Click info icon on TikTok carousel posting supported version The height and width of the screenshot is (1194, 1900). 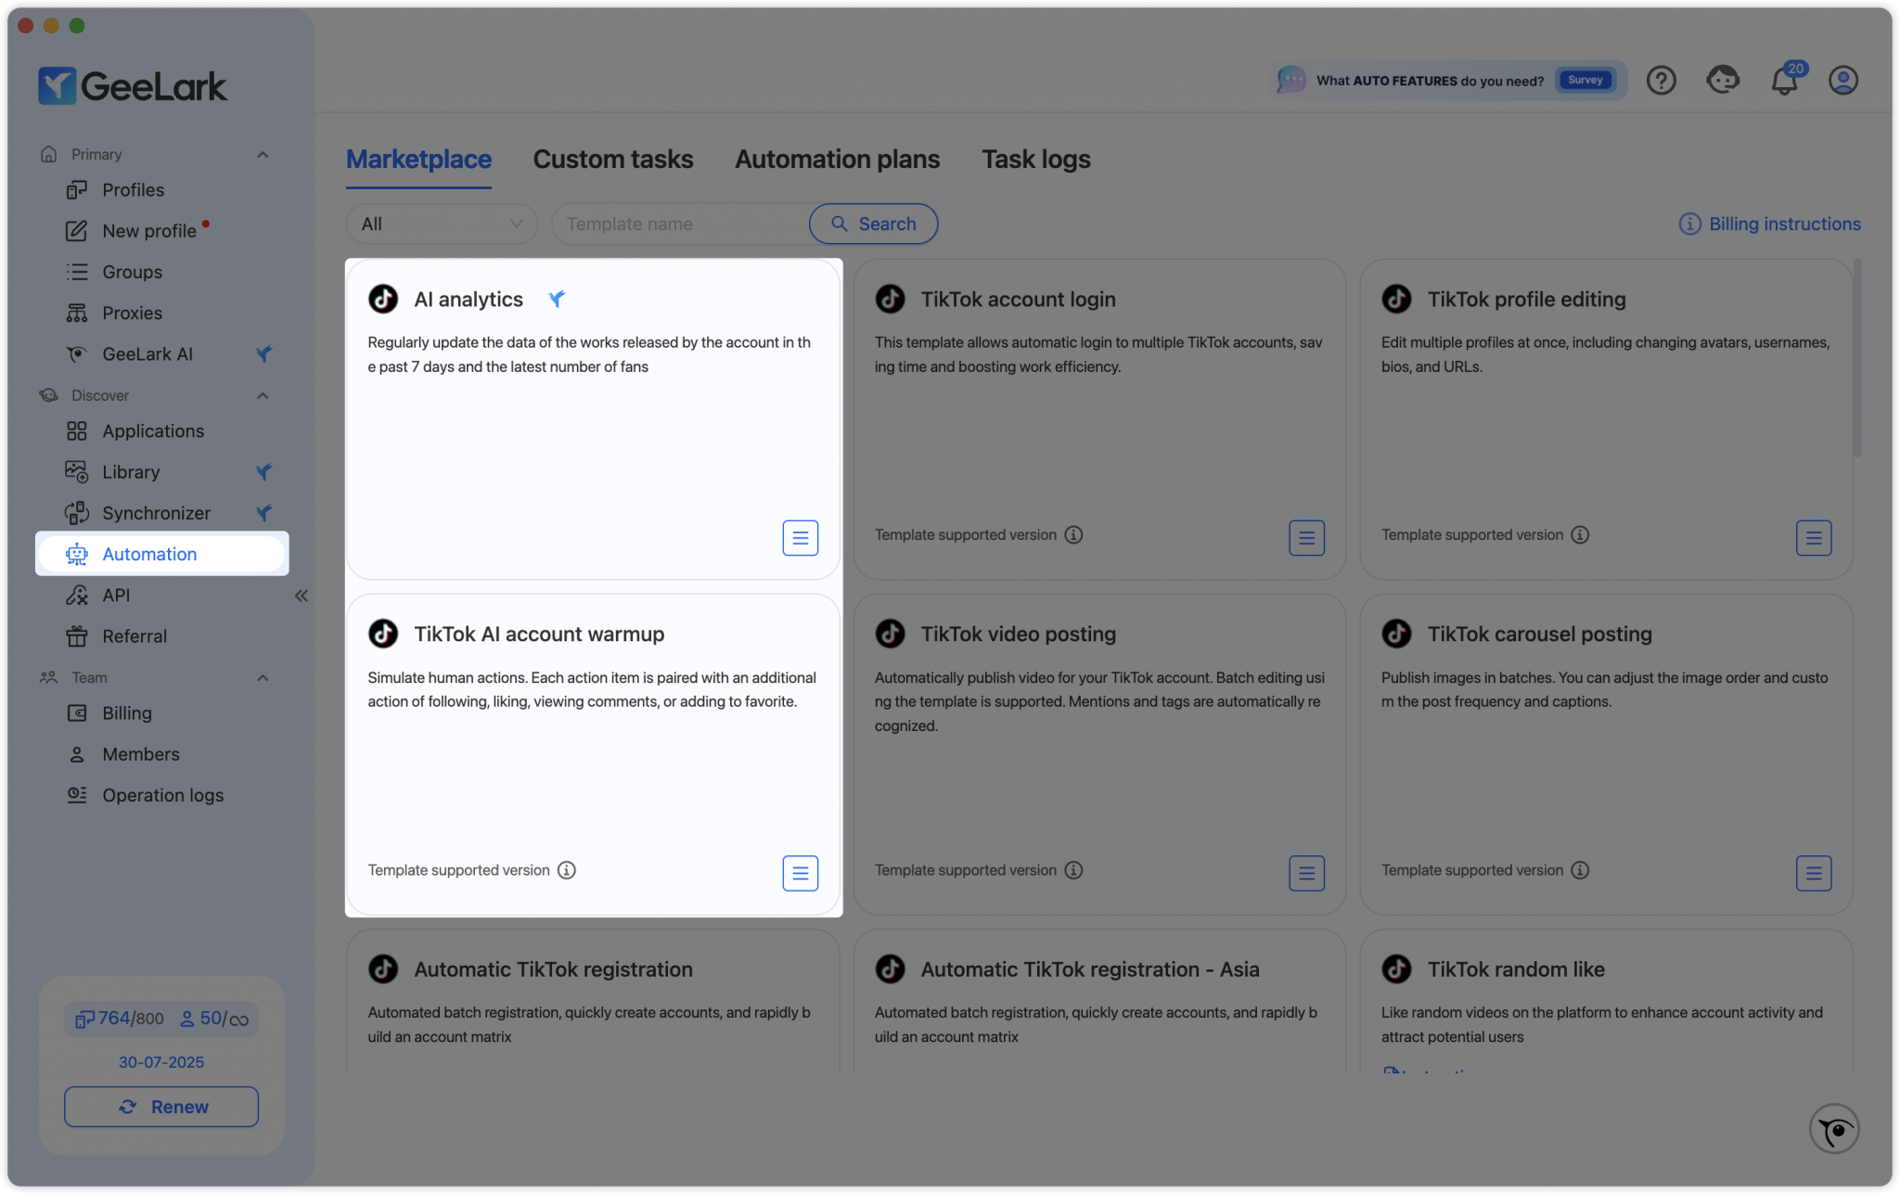(1580, 870)
